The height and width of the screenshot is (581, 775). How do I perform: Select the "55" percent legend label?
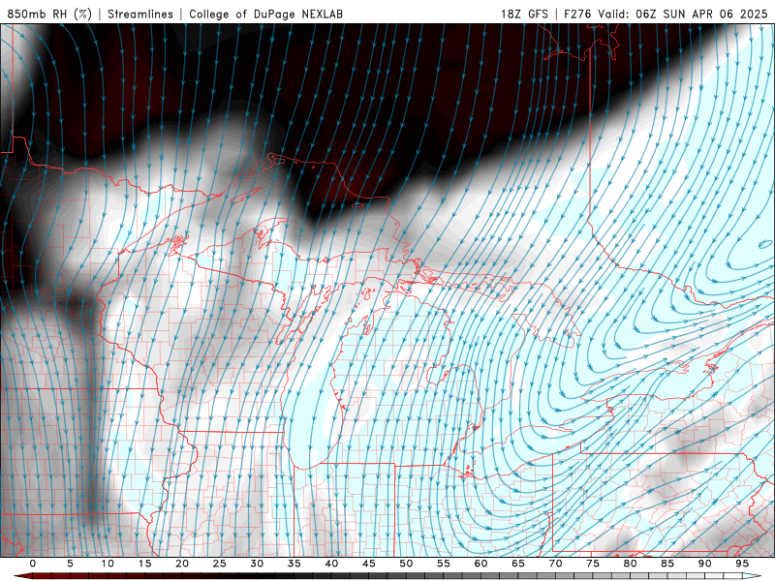click(444, 564)
